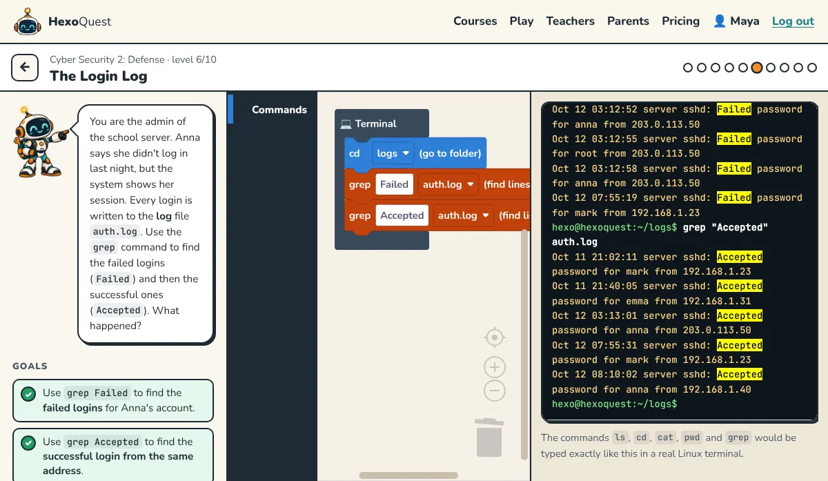
Task: Click the HexoQuest robot logo
Action: click(27, 22)
